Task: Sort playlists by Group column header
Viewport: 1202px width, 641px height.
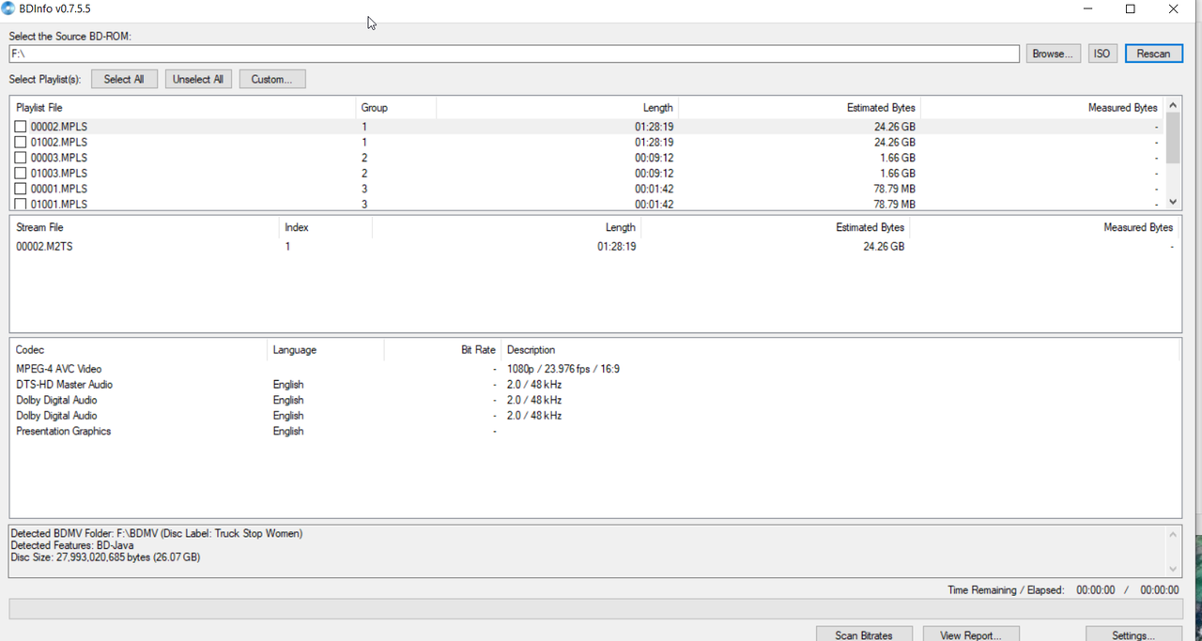Action: point(395,108)
